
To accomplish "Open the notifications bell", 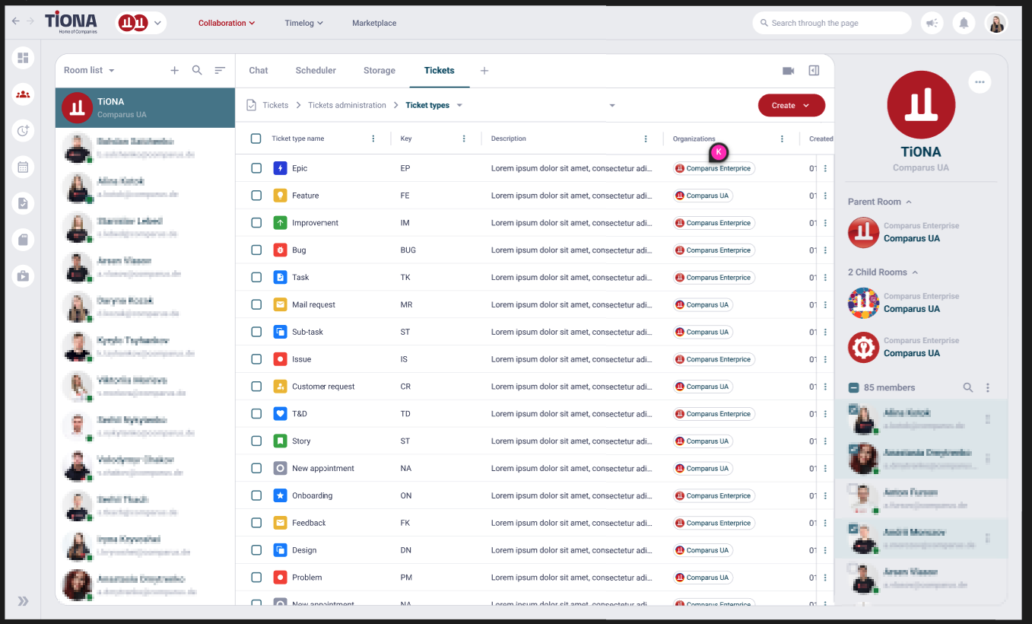I will coord(964,23).
